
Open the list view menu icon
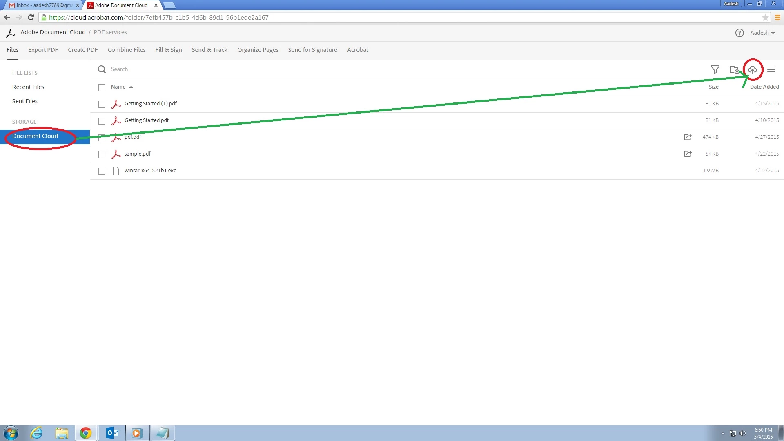[x=771, y=70]
